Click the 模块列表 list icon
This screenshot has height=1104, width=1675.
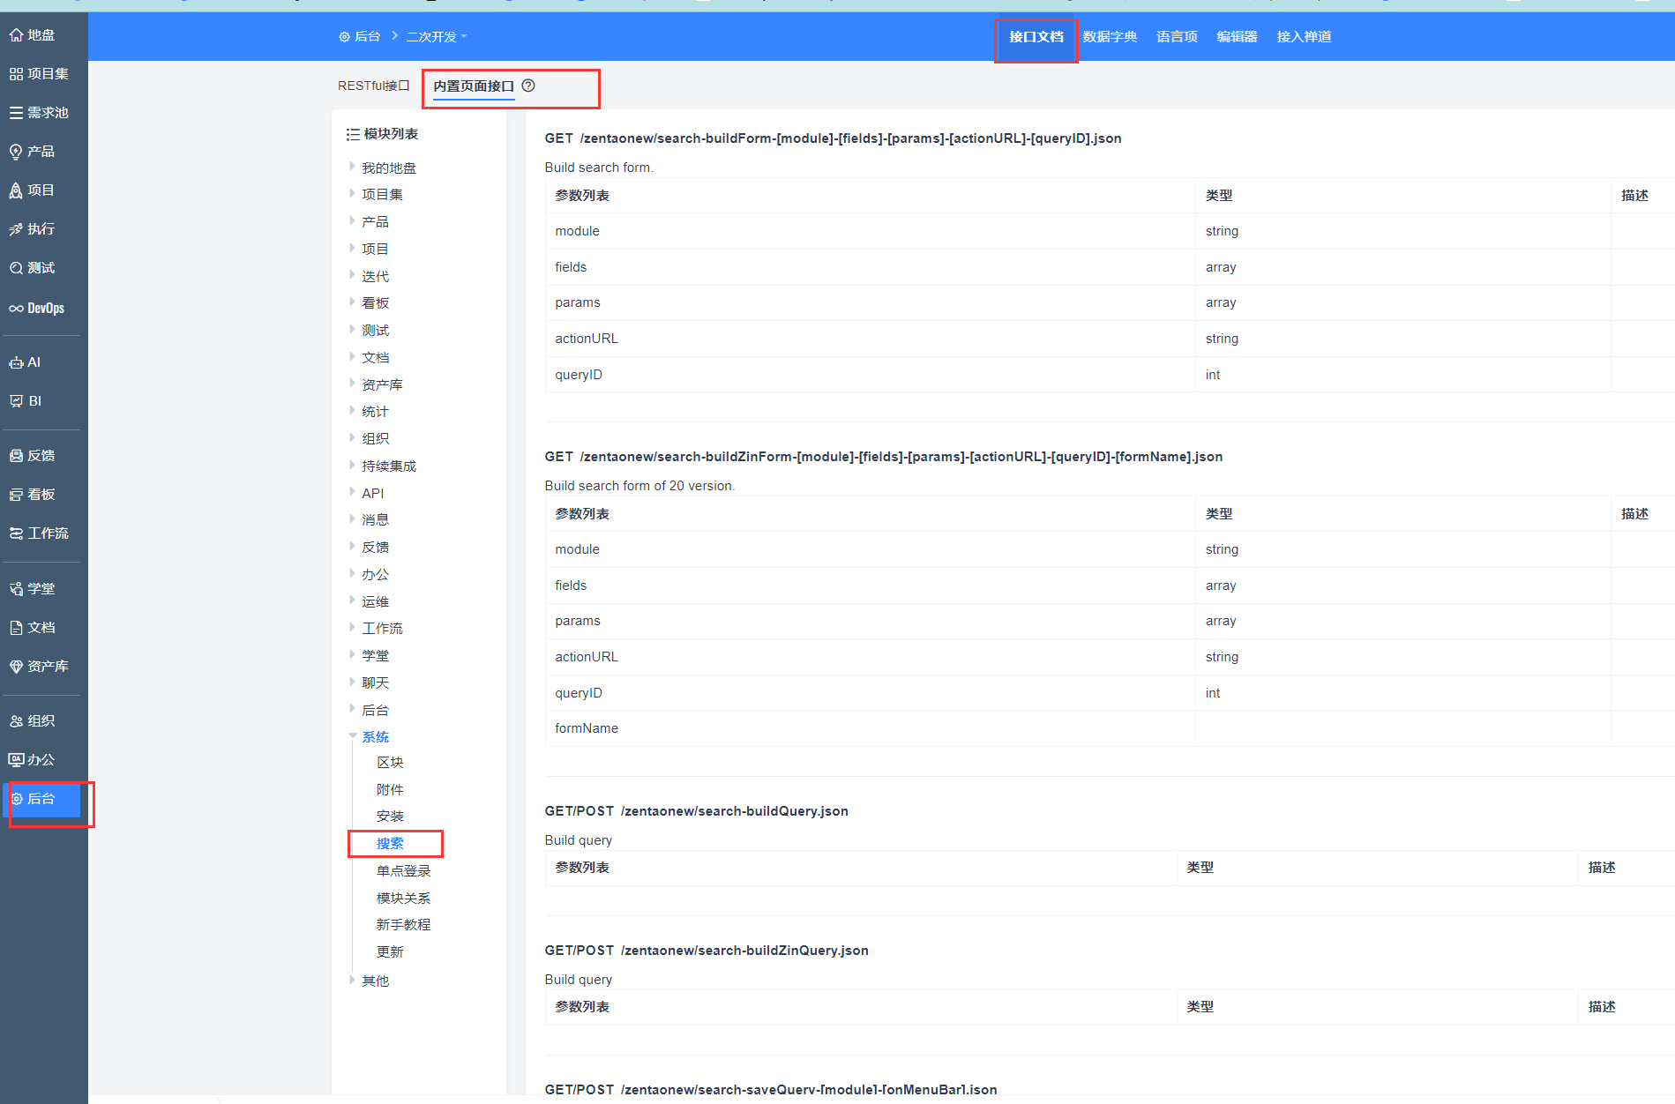(x=353, y=134)
